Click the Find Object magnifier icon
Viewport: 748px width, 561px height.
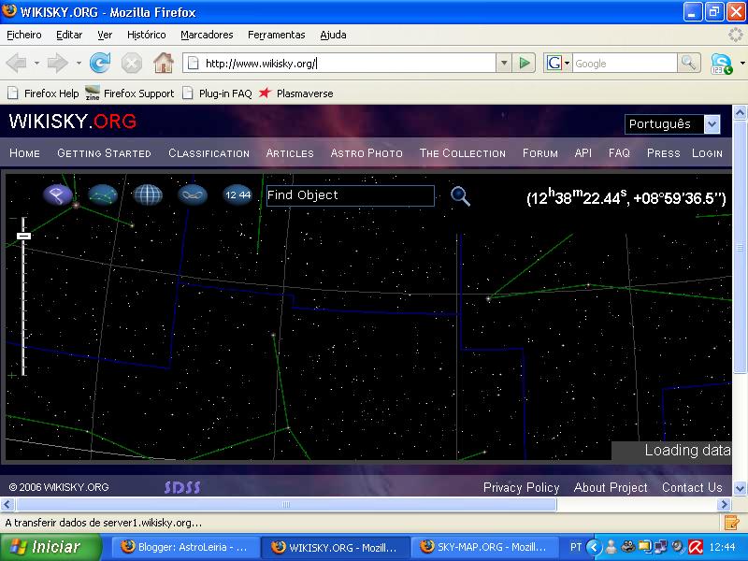460,196
